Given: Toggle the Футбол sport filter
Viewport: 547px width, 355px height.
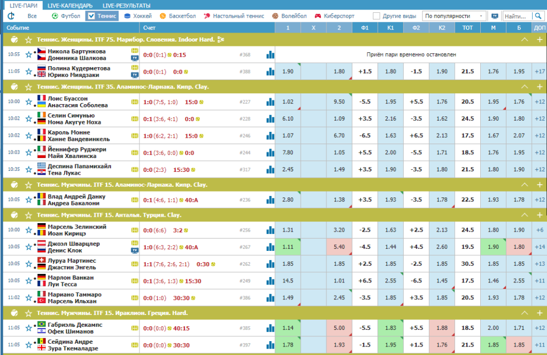Looking at the screenshot, I should coord(66,16).
